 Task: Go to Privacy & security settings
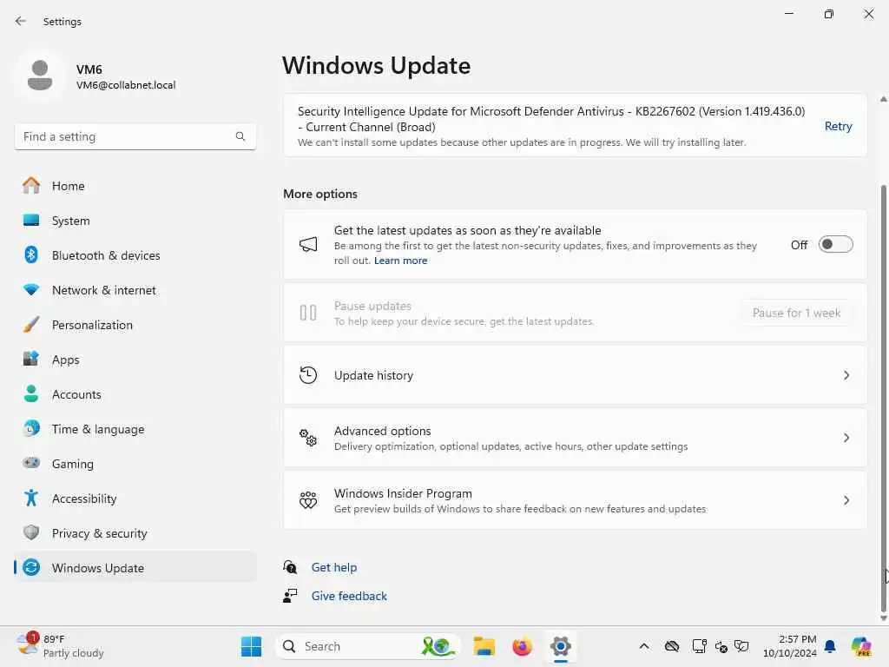point(135,532)
